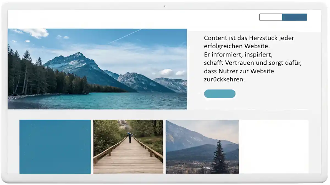Click the text "dass Nutzer zur Website"

point(239,71)
